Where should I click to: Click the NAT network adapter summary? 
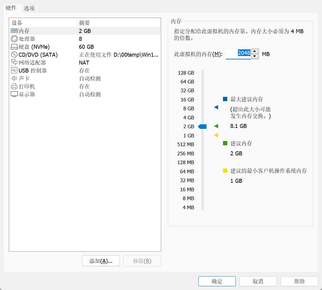[84, 62]
